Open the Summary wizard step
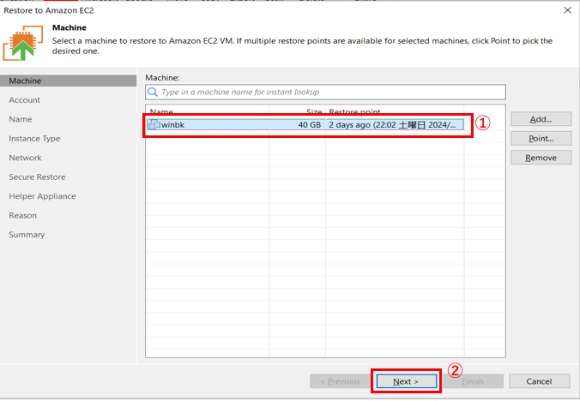Viewport: 580px width, 401px height. click(27, 235)
